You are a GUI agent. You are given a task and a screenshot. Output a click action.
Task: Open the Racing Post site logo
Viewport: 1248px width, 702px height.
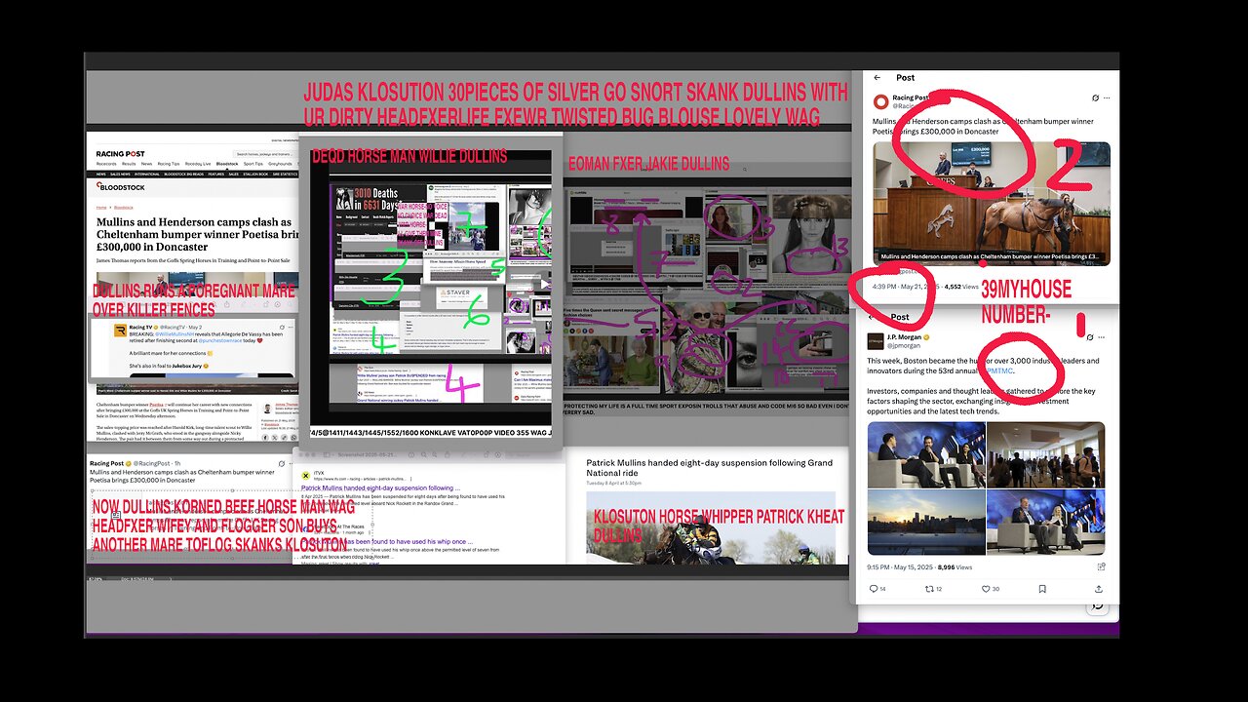coord(121,154)
